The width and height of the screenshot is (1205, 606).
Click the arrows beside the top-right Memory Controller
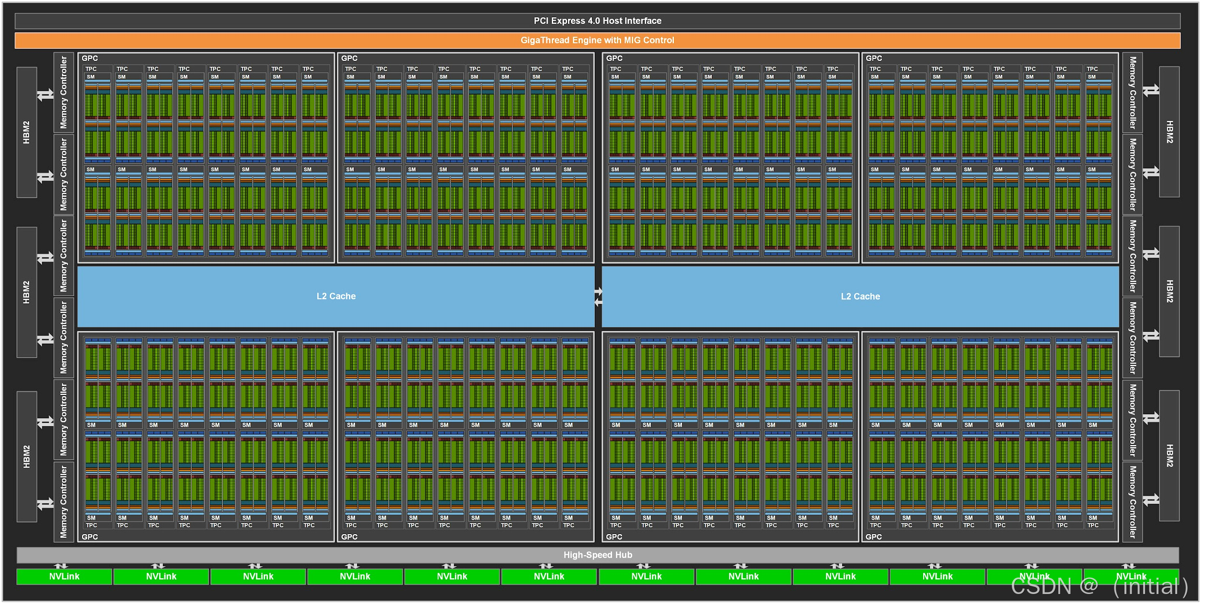[x=1150, y=90]
